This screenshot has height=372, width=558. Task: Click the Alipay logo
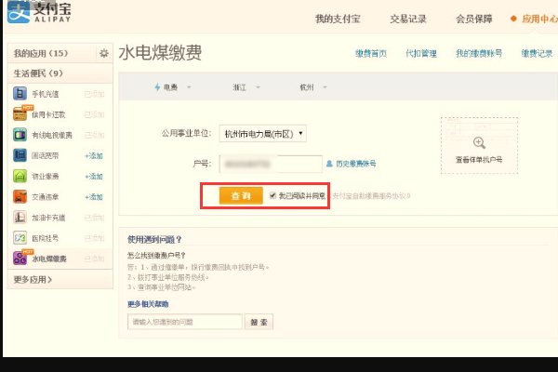[39, 11]
